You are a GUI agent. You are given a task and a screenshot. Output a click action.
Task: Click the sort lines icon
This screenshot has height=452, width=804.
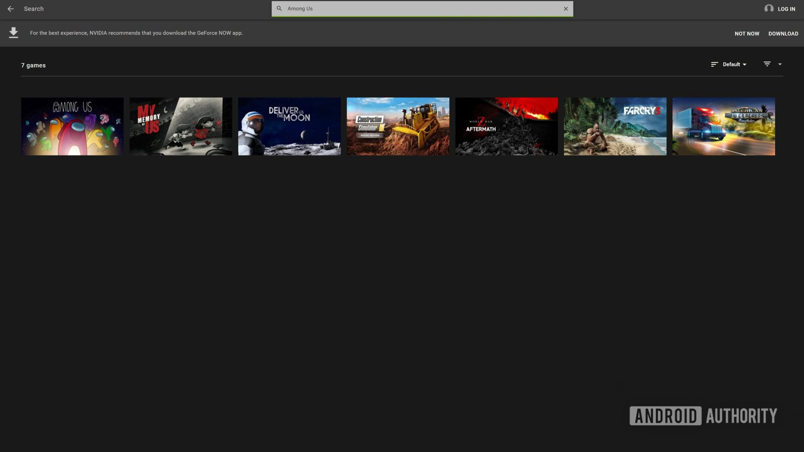coord(714,64)
